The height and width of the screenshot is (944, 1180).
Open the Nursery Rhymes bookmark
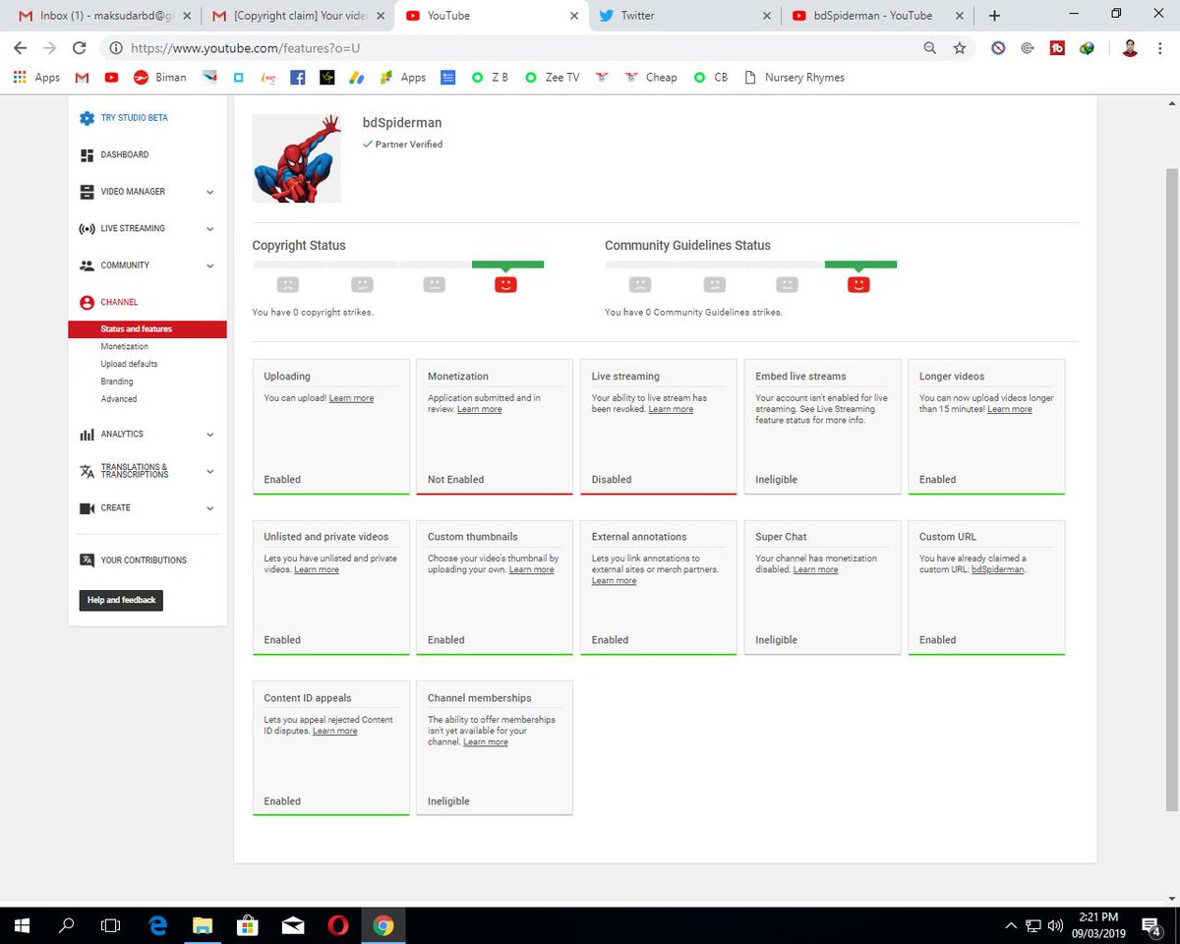tap(795, 78)
